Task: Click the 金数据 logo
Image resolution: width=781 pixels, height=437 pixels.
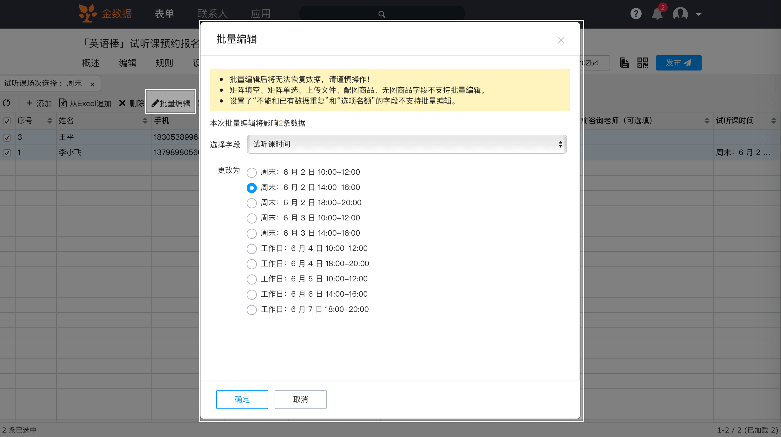Action: coord(105,13)
